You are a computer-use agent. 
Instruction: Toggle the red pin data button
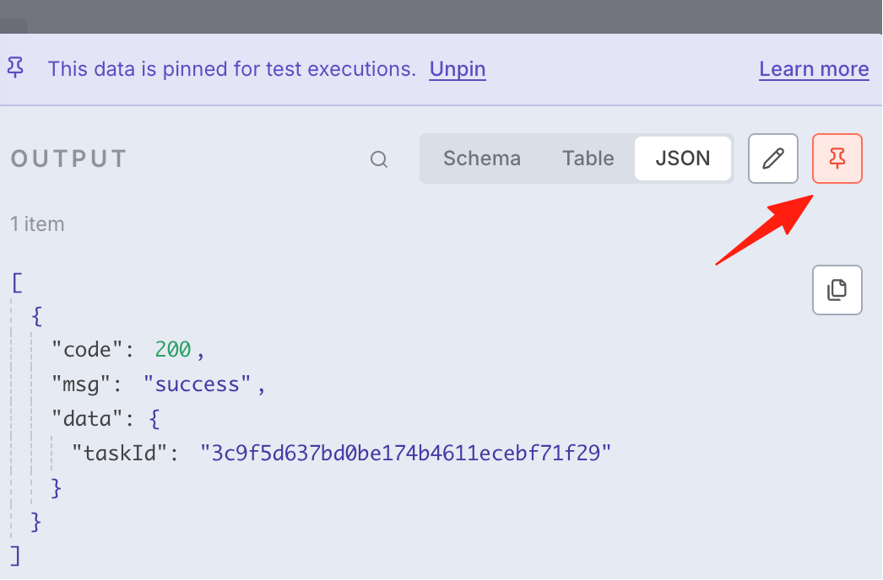(x=837, y=158)
